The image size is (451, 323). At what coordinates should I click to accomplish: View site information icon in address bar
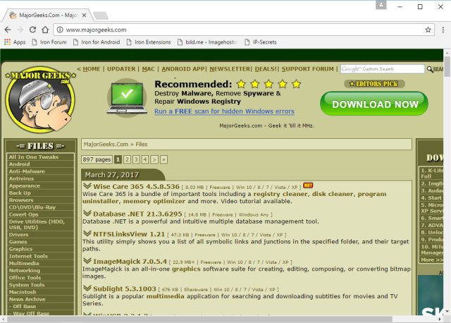pos(60,30)
